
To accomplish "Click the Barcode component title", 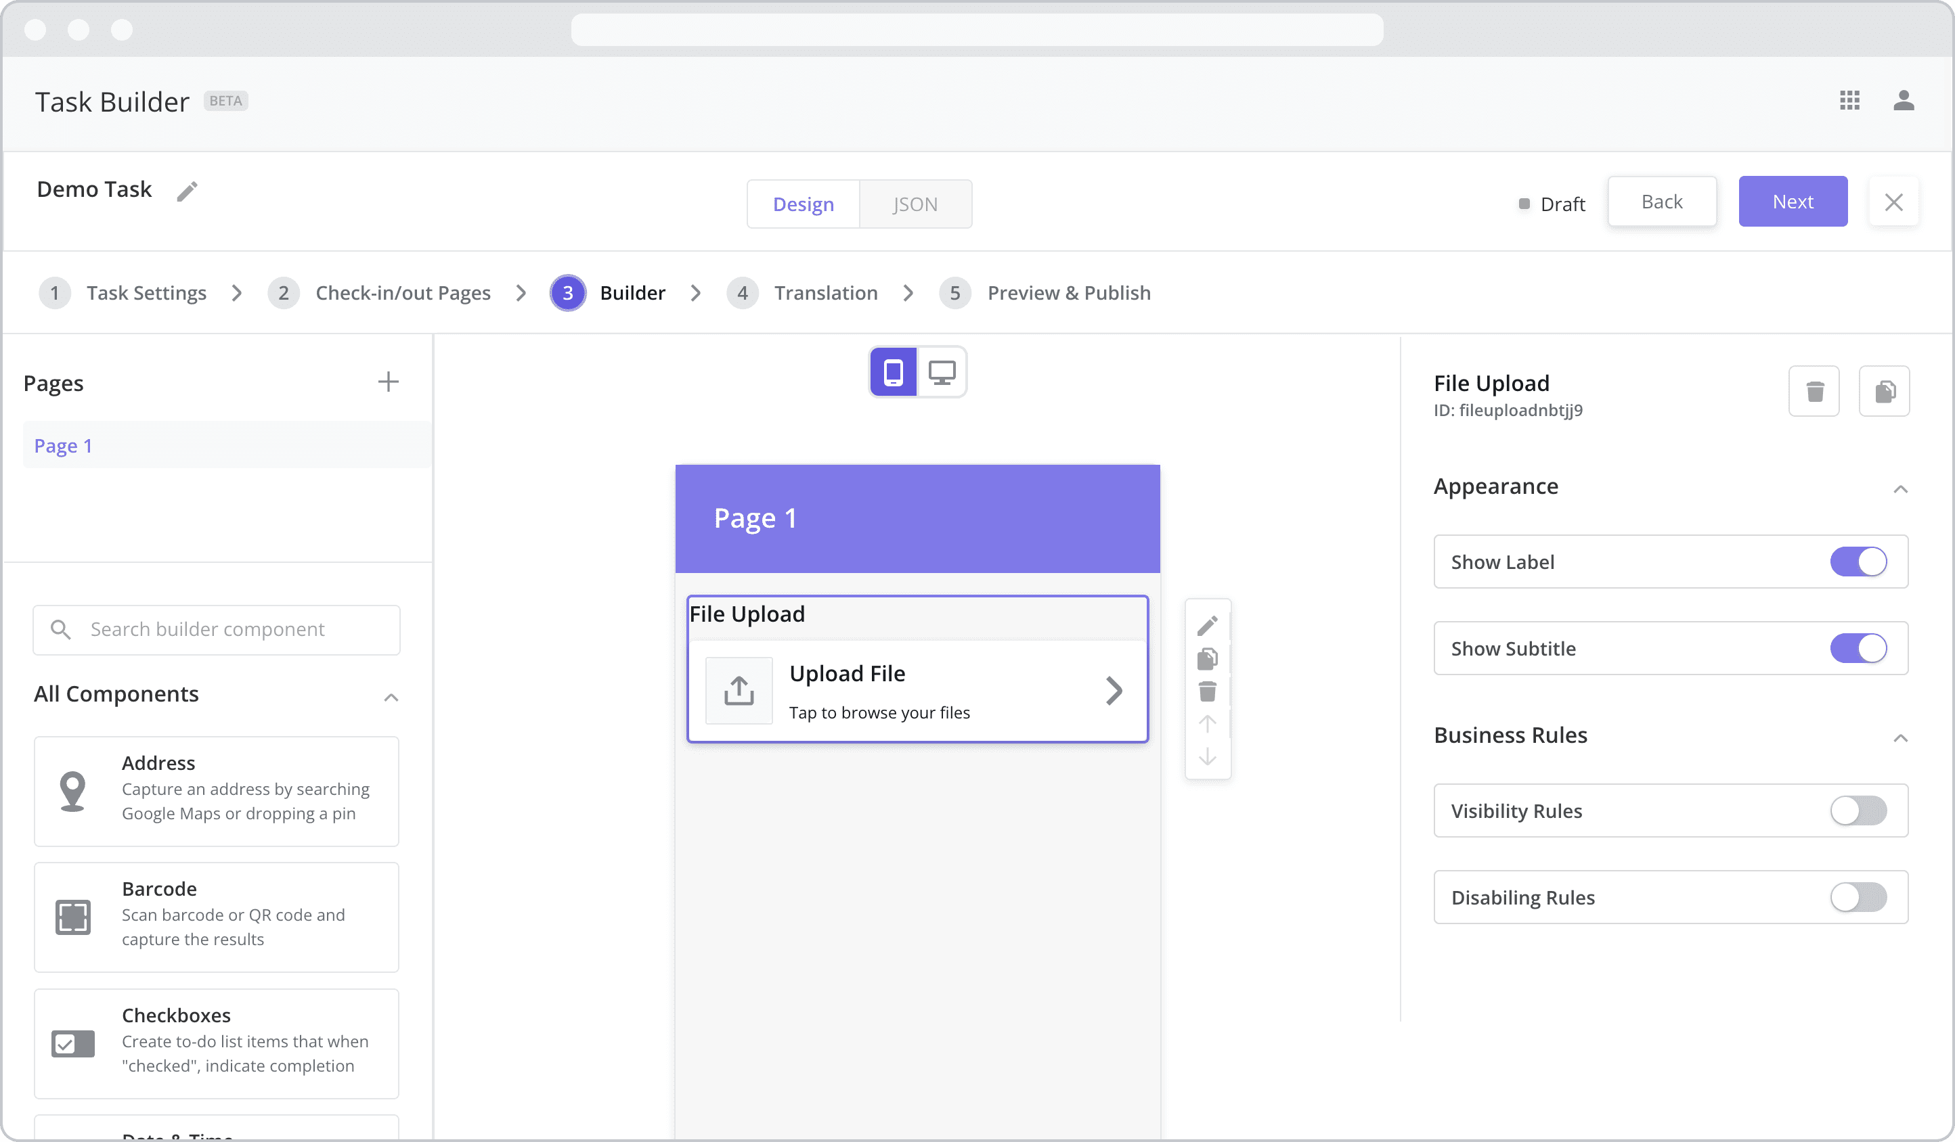I will pyautogui.click(x=159, y=888).
